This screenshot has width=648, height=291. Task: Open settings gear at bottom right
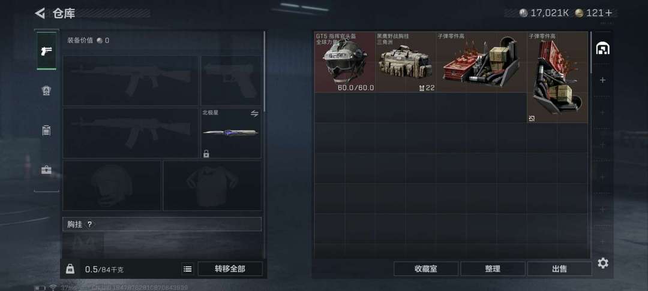(603, 263)
